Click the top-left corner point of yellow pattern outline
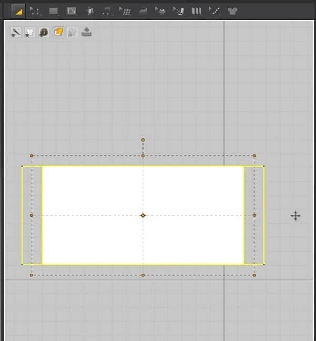The height and width of the screenshot is (341, 316). tap(22, 166)
